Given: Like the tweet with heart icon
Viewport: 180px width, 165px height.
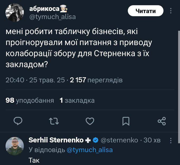Looking at the screenshot, I should [x=90, y=121].
